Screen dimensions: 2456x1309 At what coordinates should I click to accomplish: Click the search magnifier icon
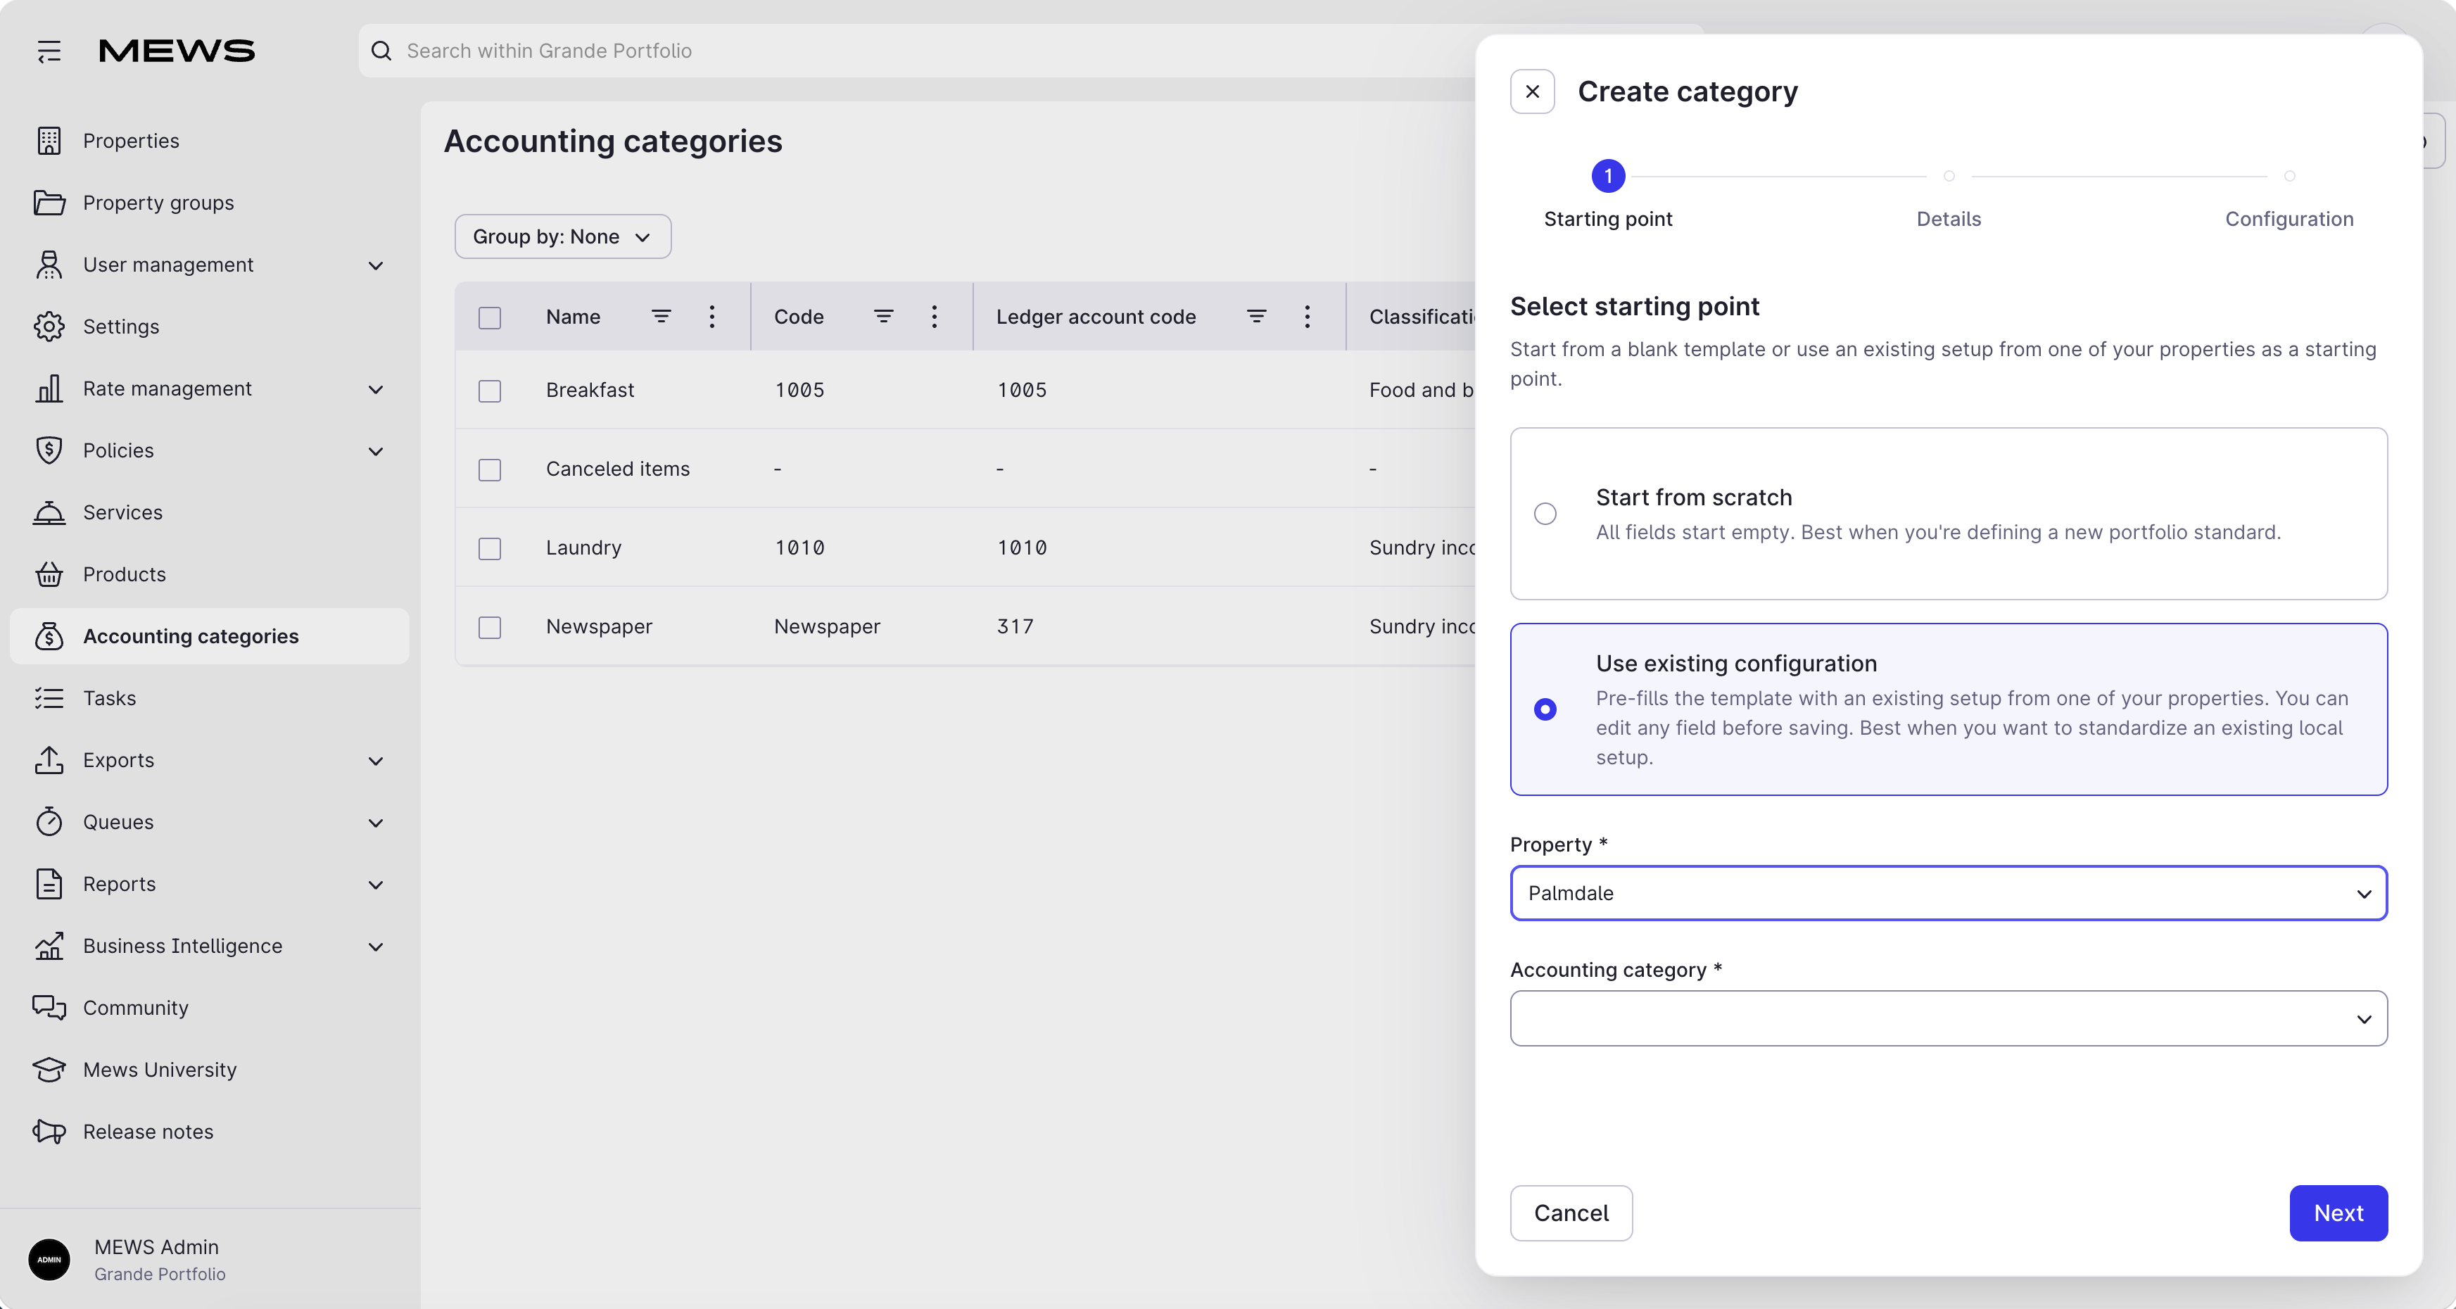point(381,51)
